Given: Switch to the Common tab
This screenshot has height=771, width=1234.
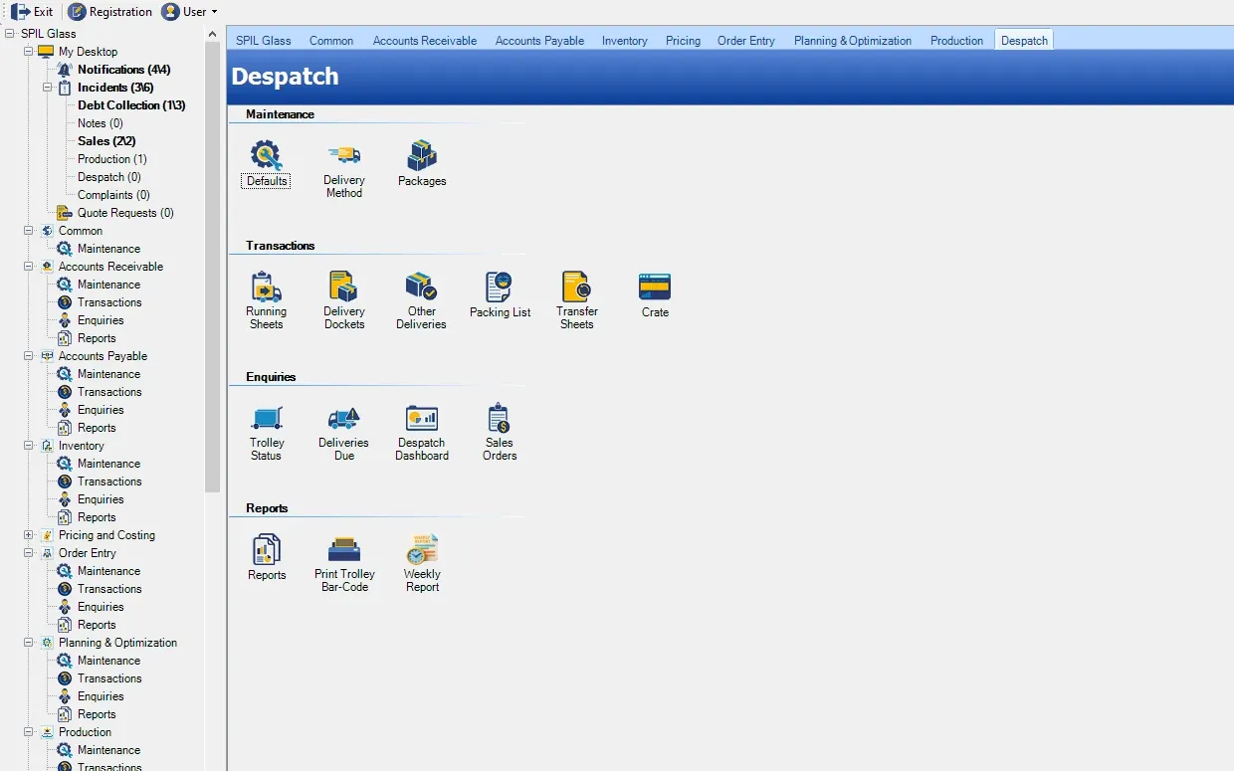Looking at the screenshot, I should click(x=331, y=41).
